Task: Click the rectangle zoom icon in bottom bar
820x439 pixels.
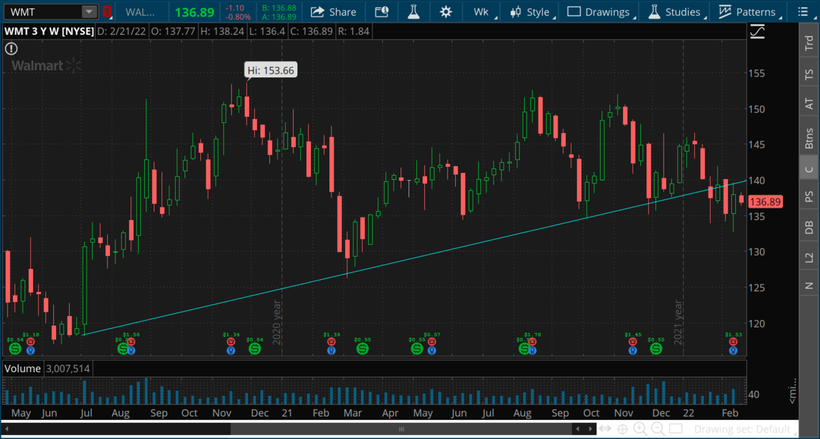Action: click(676, 429)
